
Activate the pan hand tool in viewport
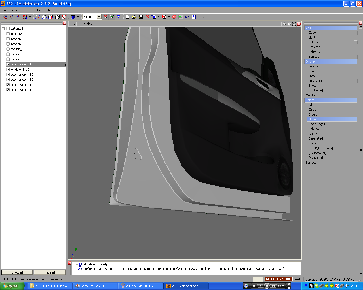[x=289, y=24]
